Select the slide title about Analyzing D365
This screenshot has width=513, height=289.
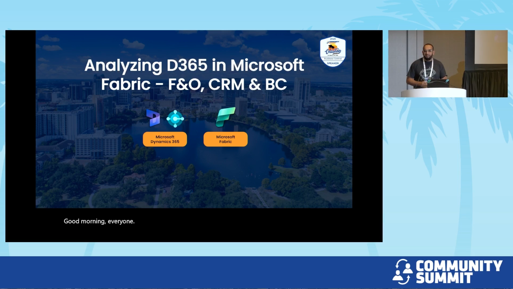(x=195, y=75)
